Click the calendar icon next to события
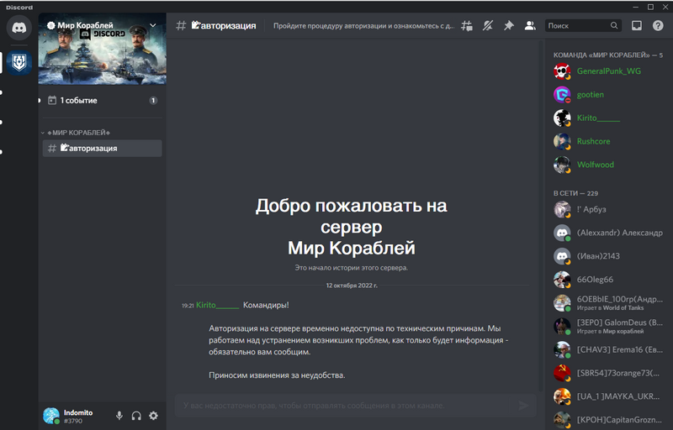 (52, 100)
